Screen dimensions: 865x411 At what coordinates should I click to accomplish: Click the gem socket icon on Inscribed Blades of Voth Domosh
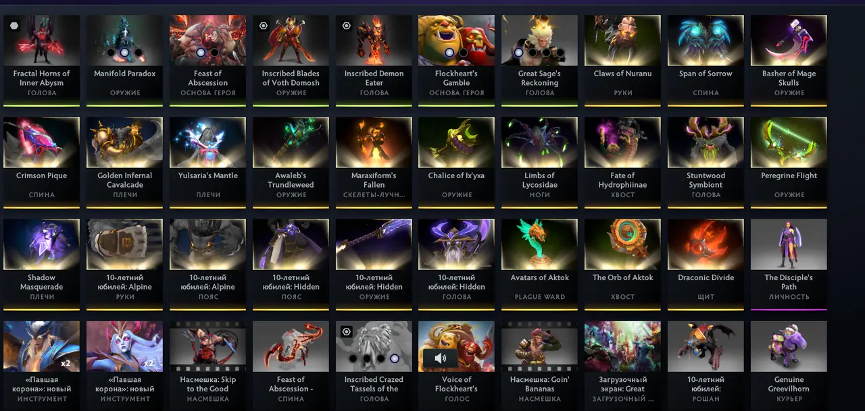(x=264, y=26)
